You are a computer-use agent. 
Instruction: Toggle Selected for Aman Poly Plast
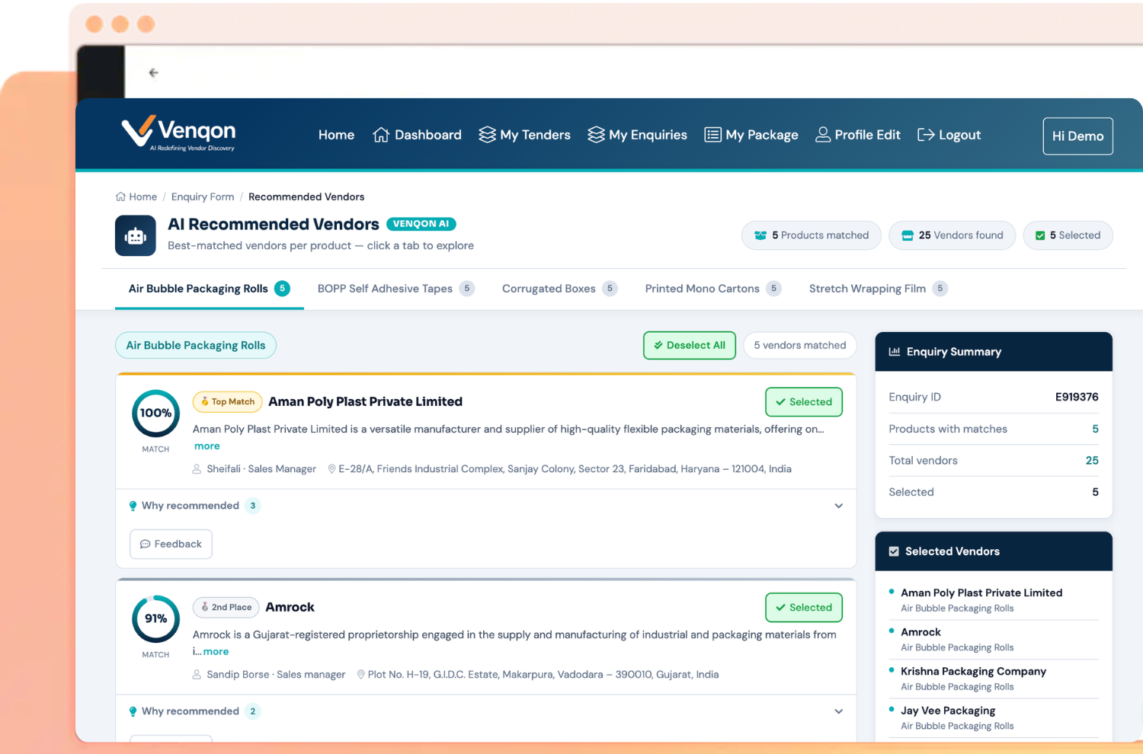803,402
